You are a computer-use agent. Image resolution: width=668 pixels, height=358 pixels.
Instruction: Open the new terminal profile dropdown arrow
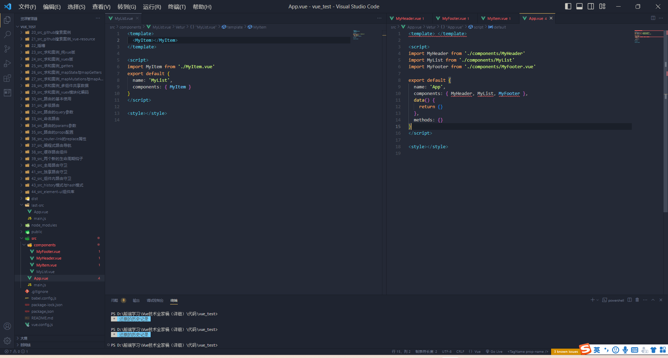(598, 300)
